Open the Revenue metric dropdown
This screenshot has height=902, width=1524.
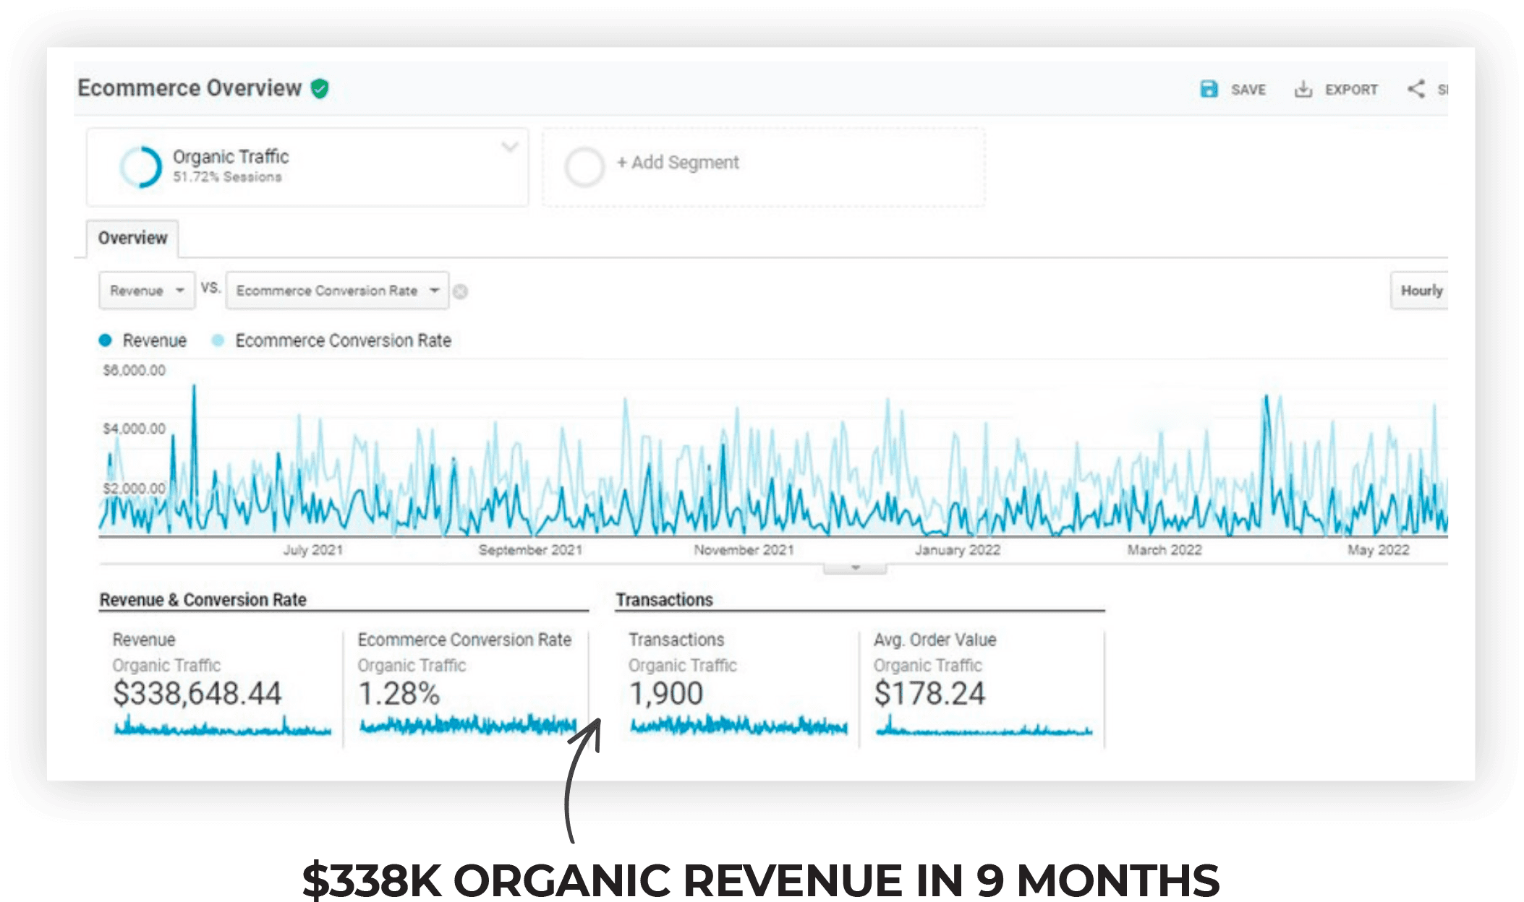coord(147,291)
